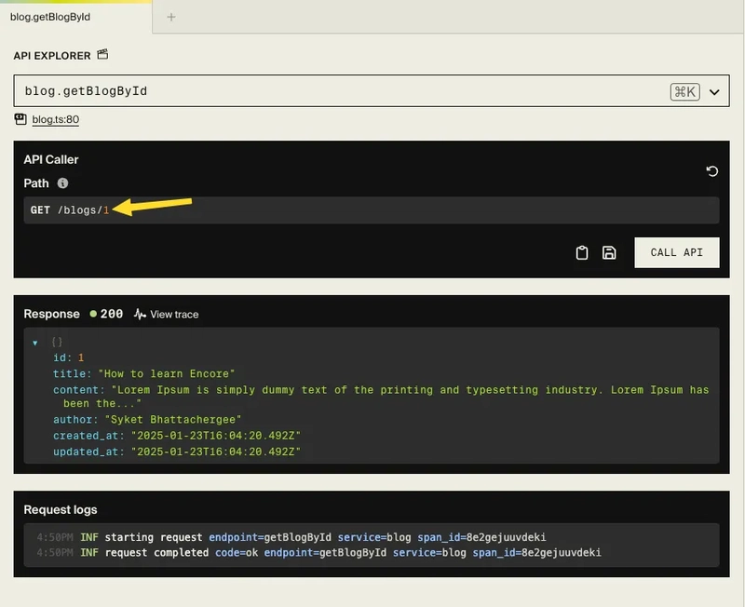Click the Response heading label

(52, 314)
